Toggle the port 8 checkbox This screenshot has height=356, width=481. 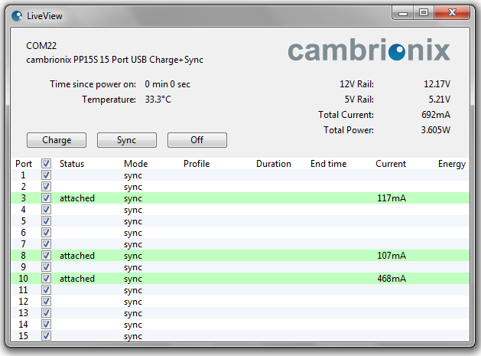pyautogui.click(x=47, y=256)
